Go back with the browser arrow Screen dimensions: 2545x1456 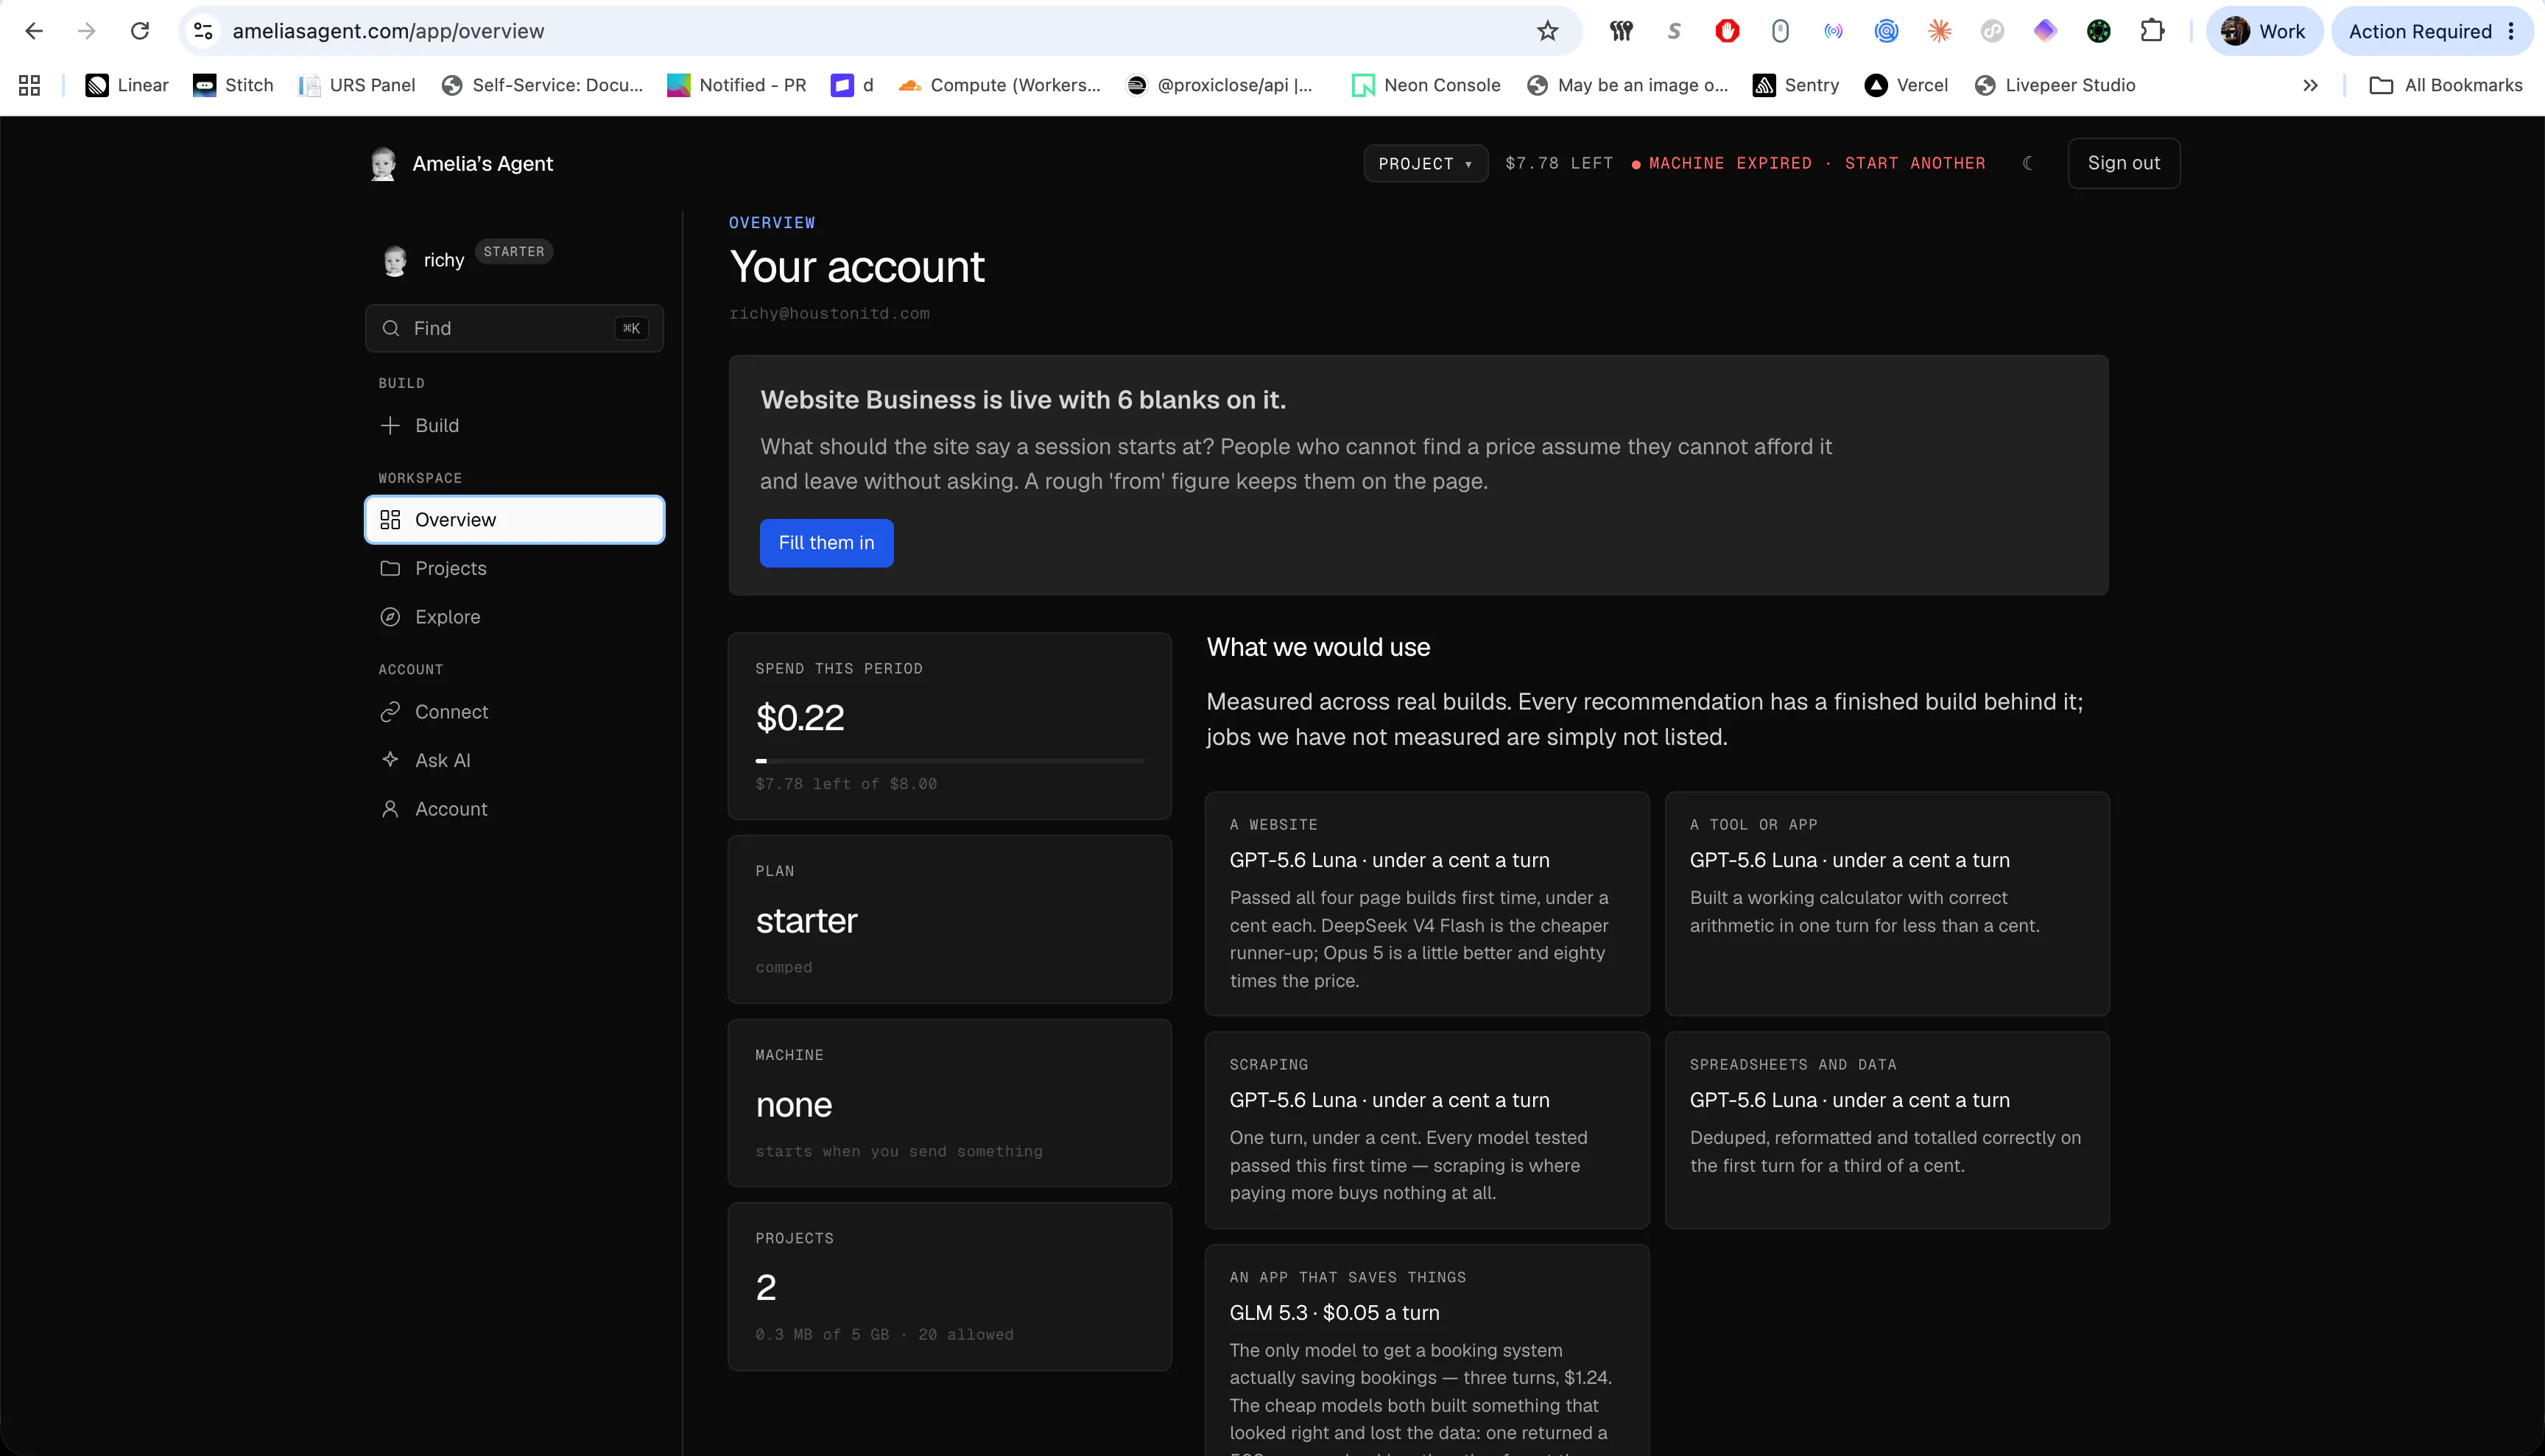(x=34, y=31)
